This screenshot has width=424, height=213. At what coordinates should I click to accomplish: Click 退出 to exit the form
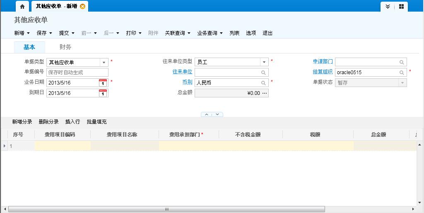pos(267,33)
